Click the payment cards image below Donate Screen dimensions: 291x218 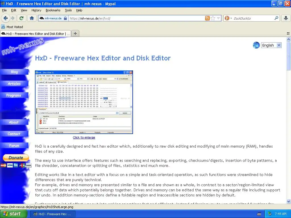(16, 165)
